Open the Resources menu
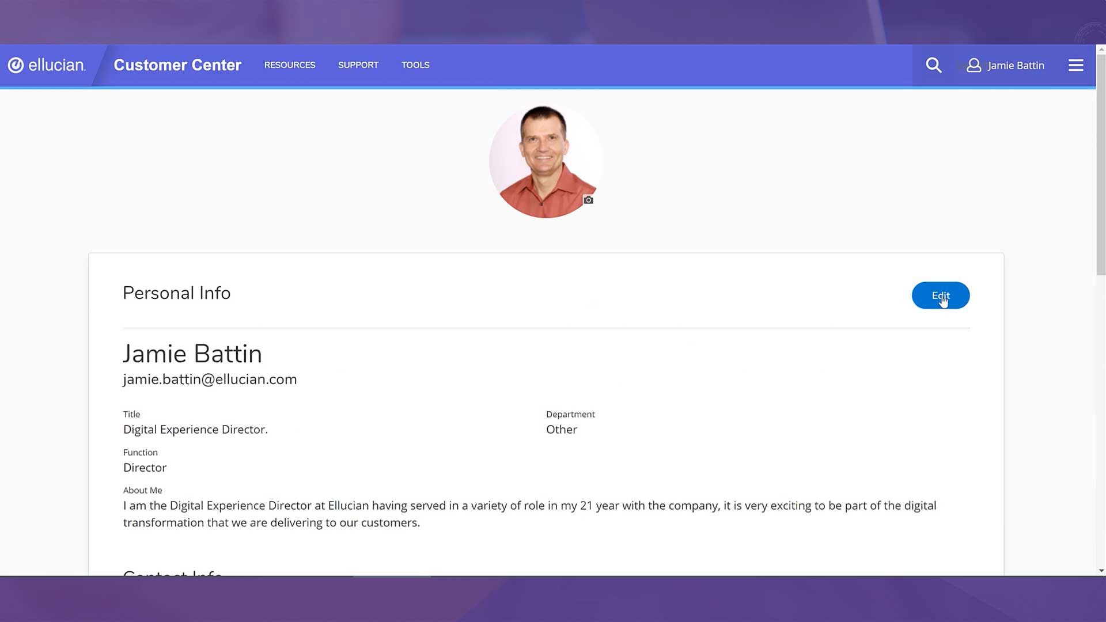Image resolution: width=1106 pixels, height=622 pixels. [x=290, y=65]
